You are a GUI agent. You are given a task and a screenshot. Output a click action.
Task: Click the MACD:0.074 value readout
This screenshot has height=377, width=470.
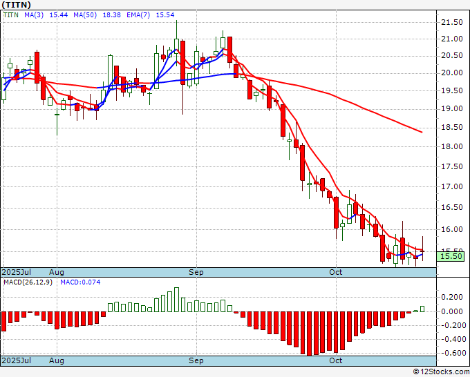coord(80,282)
